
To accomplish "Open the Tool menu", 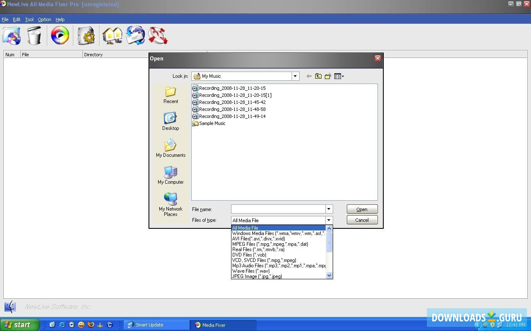I will [29, 19].
